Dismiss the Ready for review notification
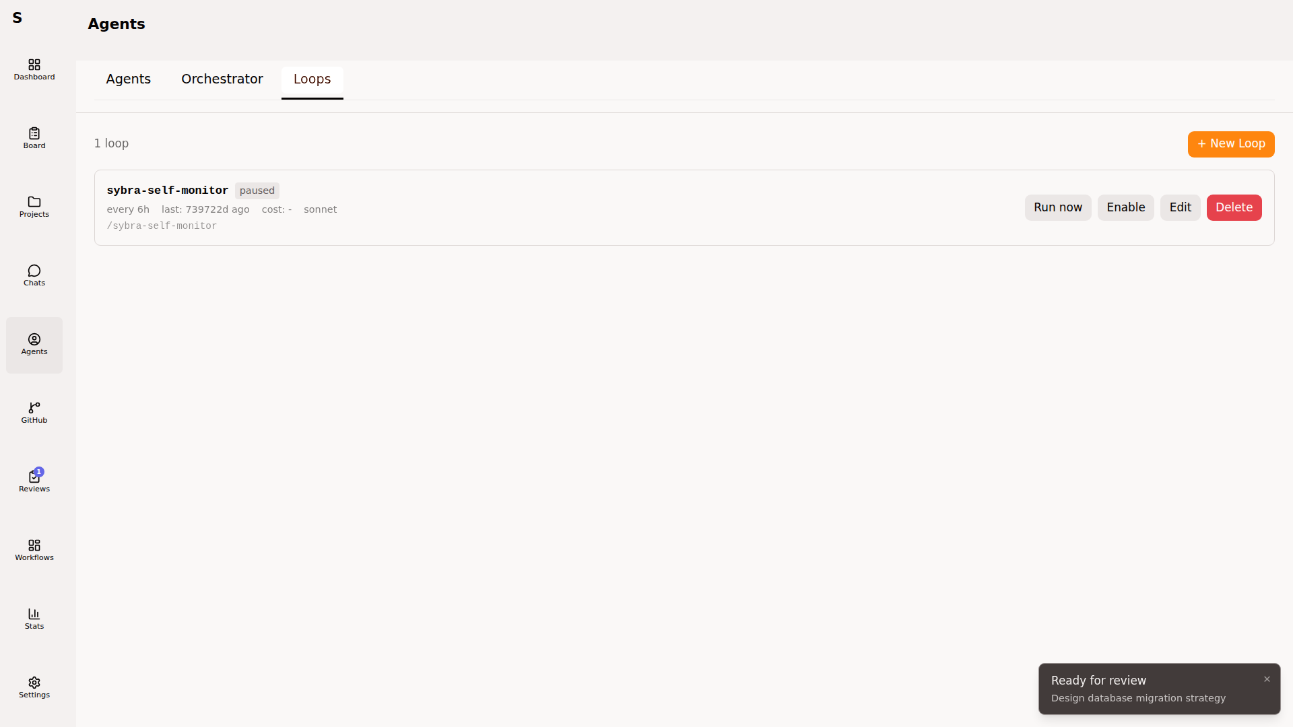The height and width of the screenshot is (727, 1293). tap(1267, 679)
